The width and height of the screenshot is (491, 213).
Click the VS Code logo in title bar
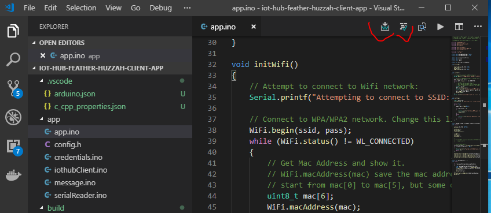10,8
